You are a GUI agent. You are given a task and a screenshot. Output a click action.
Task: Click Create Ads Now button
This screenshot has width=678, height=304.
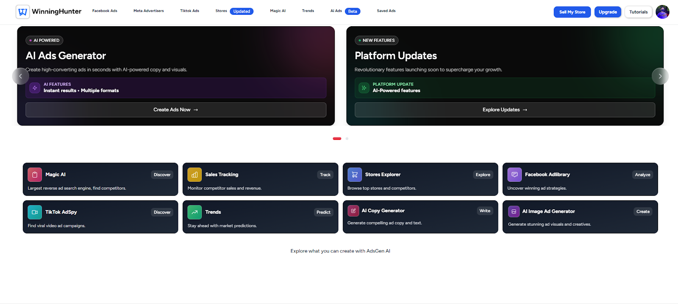176,110
